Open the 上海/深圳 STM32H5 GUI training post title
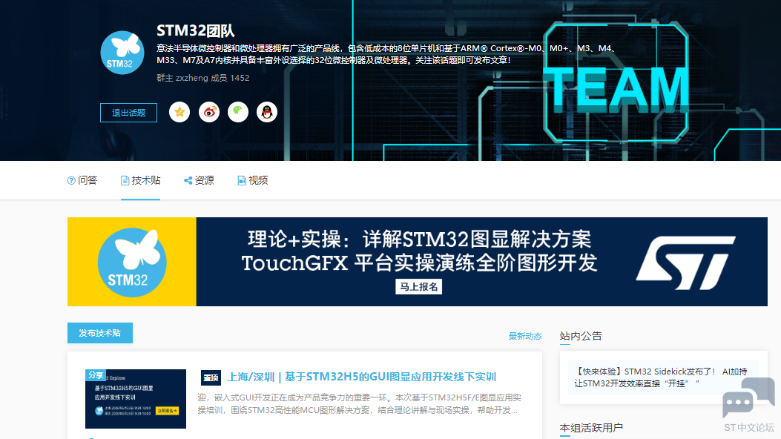 click(362, 377)
